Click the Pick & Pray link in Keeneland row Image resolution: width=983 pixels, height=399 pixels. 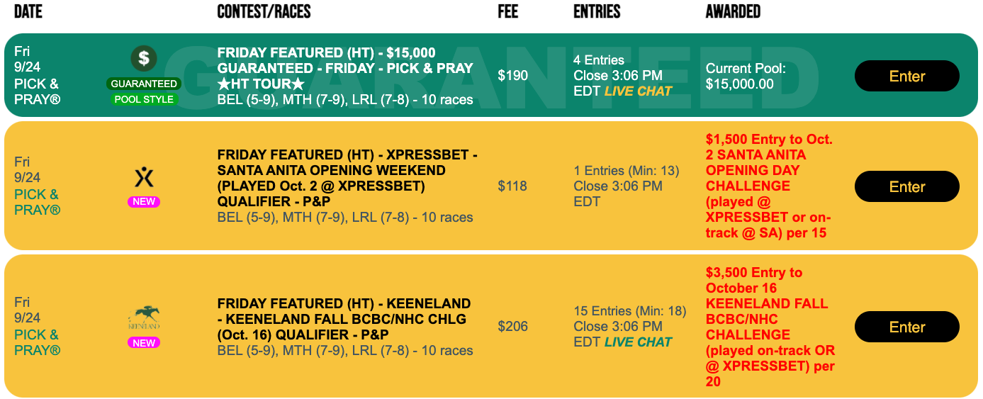pos(36,342)
